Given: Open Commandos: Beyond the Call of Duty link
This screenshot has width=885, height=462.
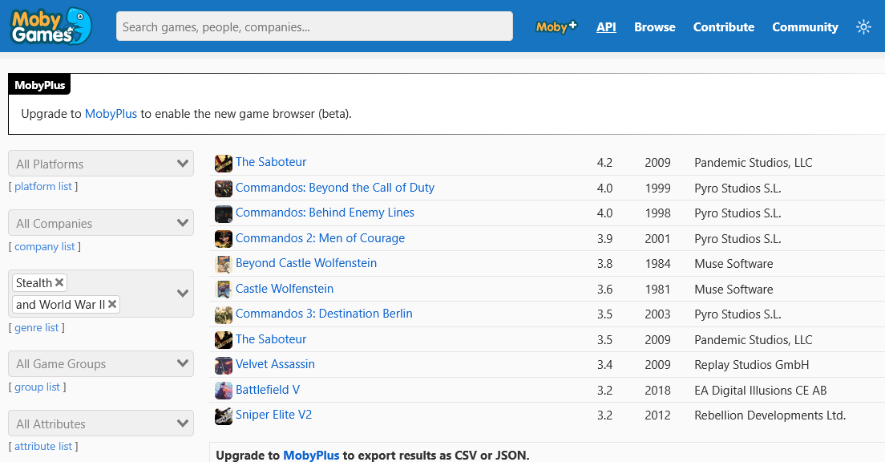Looking at the screenshot, I should tap(335, 188).
